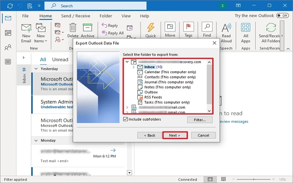Click the Archive ribbon button

pyautogui.click(x=88, y=30)
